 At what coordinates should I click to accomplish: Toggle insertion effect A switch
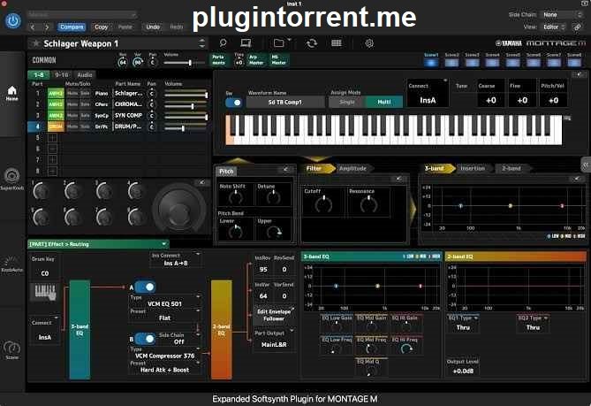click(145, 287)
